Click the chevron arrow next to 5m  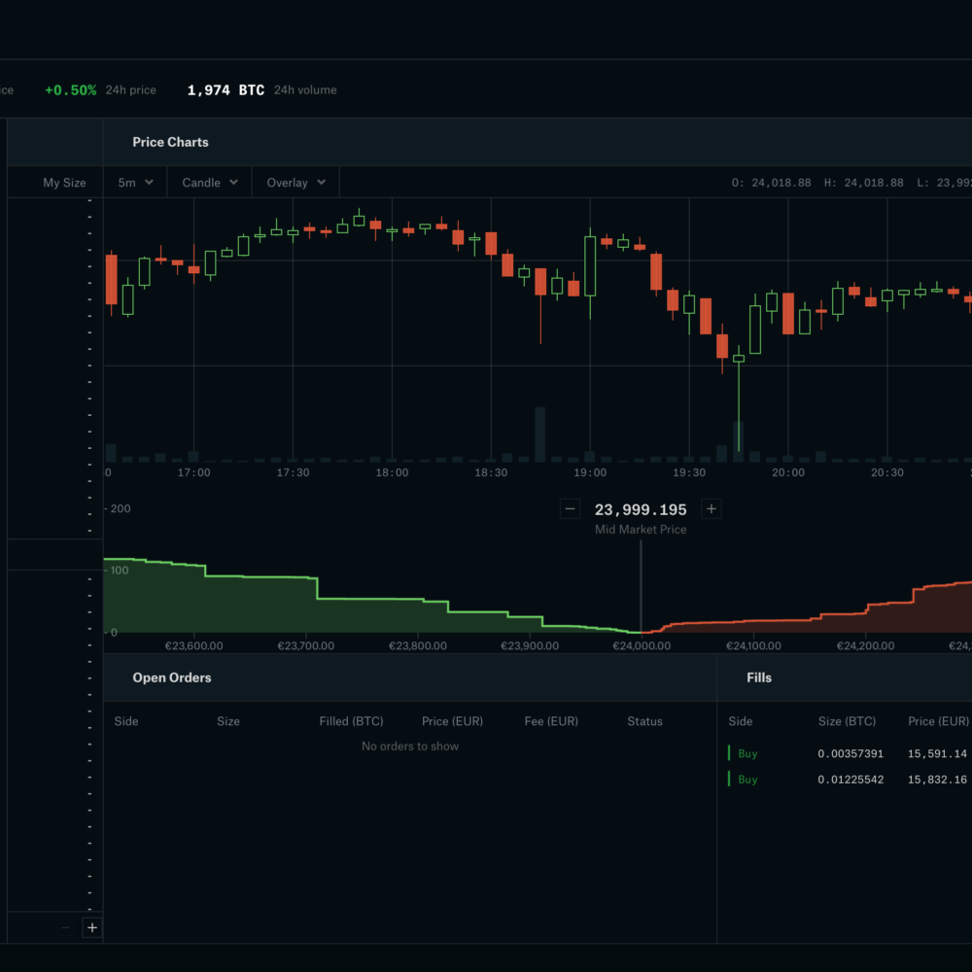point(149,183)
